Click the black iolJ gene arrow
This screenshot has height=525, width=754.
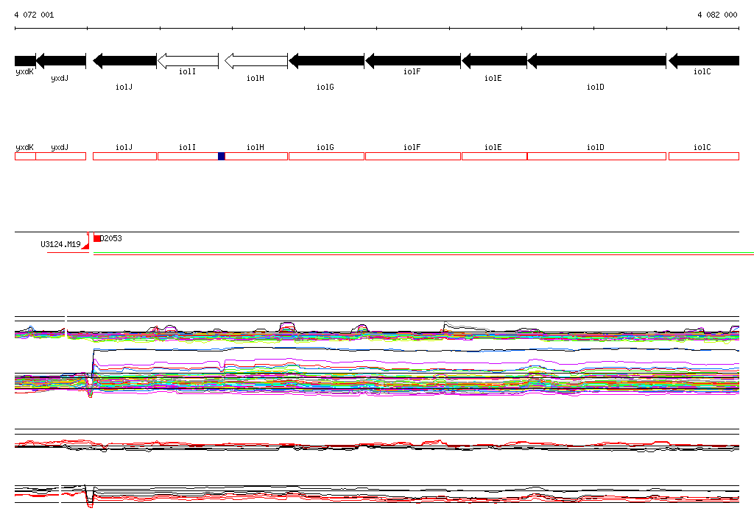[124, 60]
